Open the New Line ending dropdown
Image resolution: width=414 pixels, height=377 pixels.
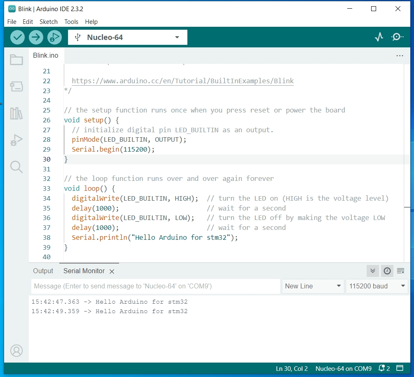coord(313,286)
